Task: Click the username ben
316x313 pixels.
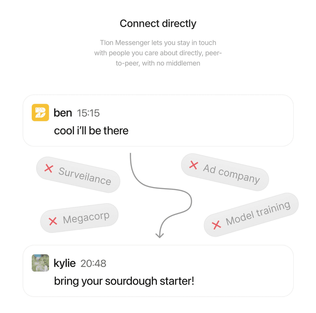Action: [63, 113]
